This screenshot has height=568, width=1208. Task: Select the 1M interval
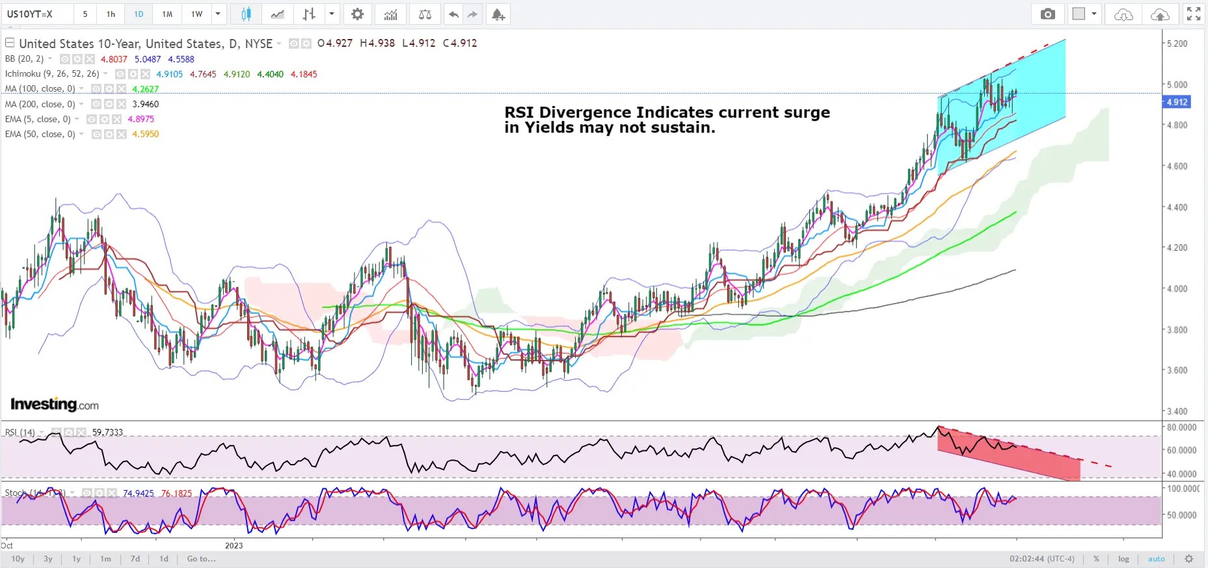click(167, 14)
